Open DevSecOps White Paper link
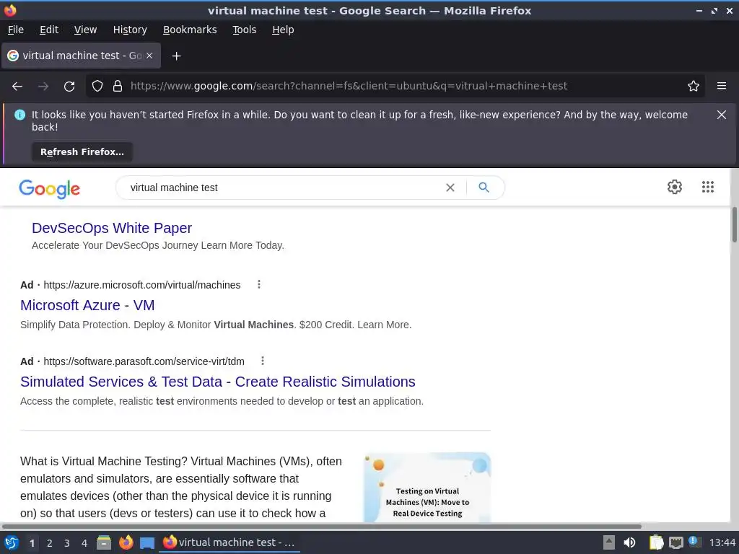This screenshot has height=554, width=739. click(112, 228)
